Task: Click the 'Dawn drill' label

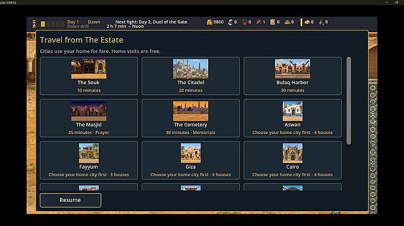Action: 78,27
